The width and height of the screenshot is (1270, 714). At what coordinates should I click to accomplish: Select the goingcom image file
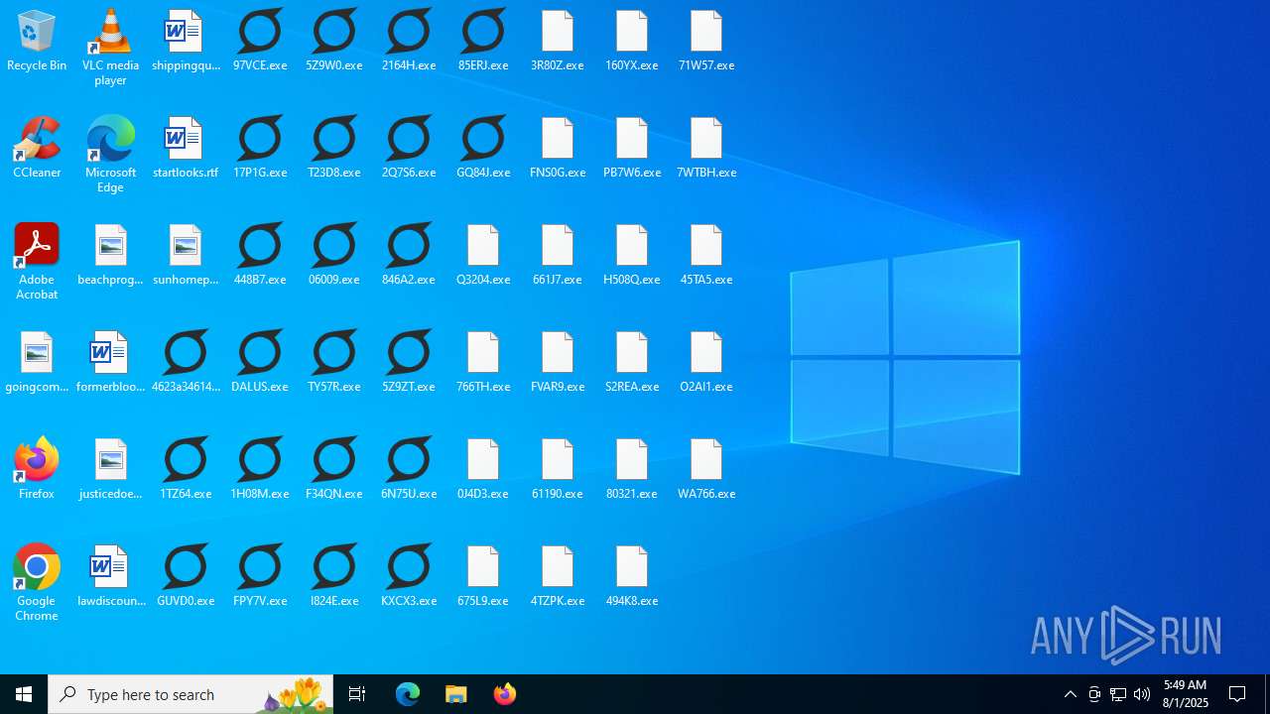(x=37, y=363)
